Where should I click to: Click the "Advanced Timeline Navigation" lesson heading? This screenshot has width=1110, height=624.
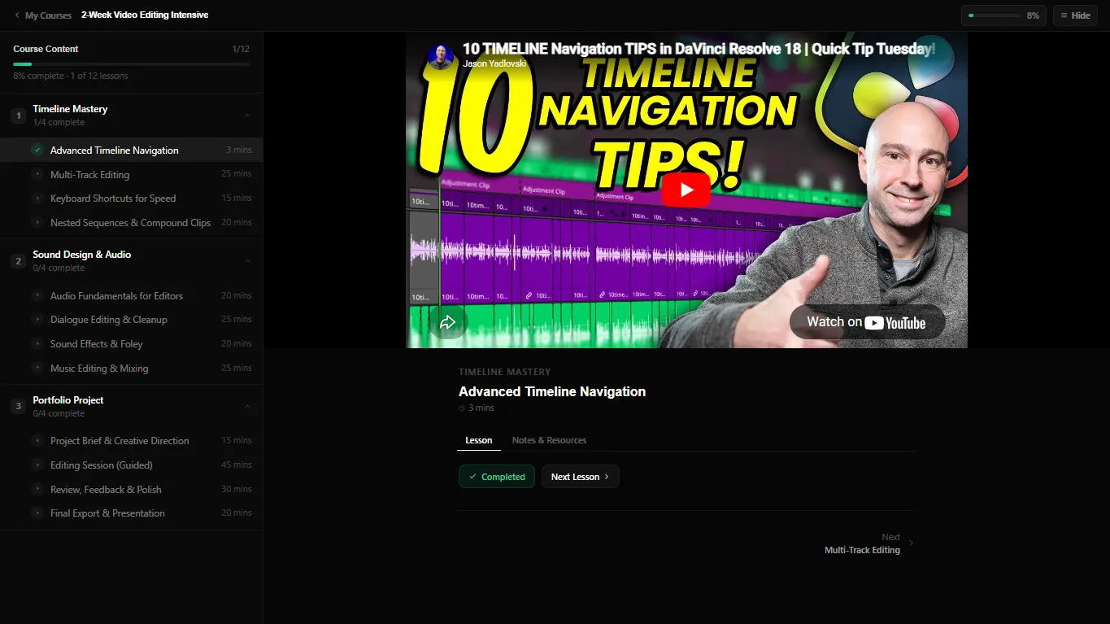coord(552,391)
